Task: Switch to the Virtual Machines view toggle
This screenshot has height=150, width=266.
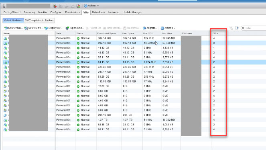Action: [13, 21]
